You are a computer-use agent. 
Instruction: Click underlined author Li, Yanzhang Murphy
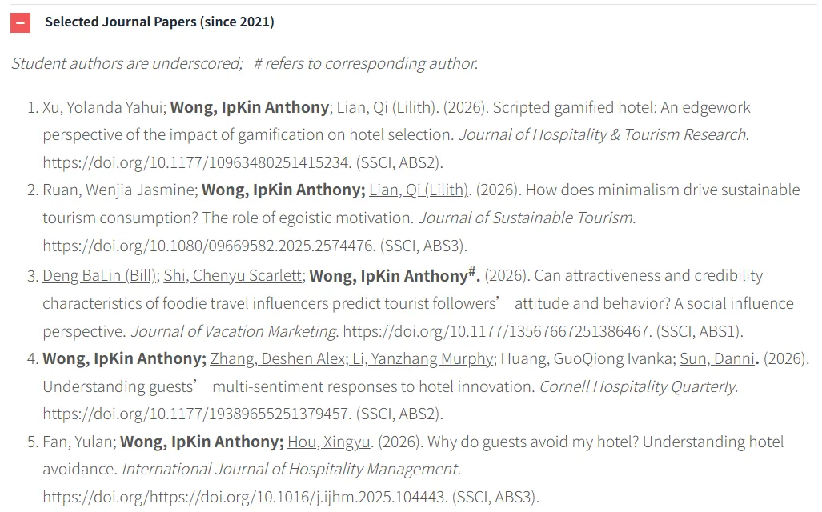click(423, 358)
